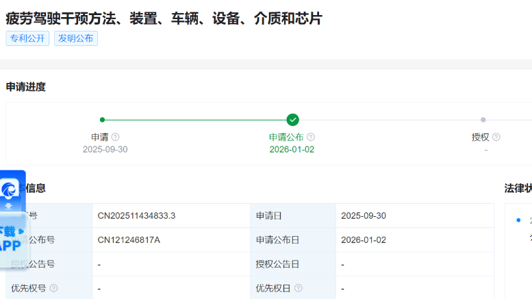Click the green dot marking 申请 step
The height and width of the screenshot is (299, 532).
pyautogui.click(x=103, y=120)
